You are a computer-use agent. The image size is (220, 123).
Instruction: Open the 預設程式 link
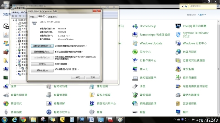point(16,104)
